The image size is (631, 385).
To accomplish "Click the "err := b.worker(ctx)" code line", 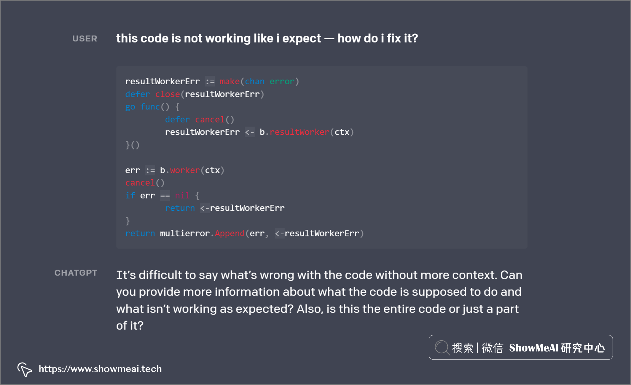I will [x=175, y=170].
